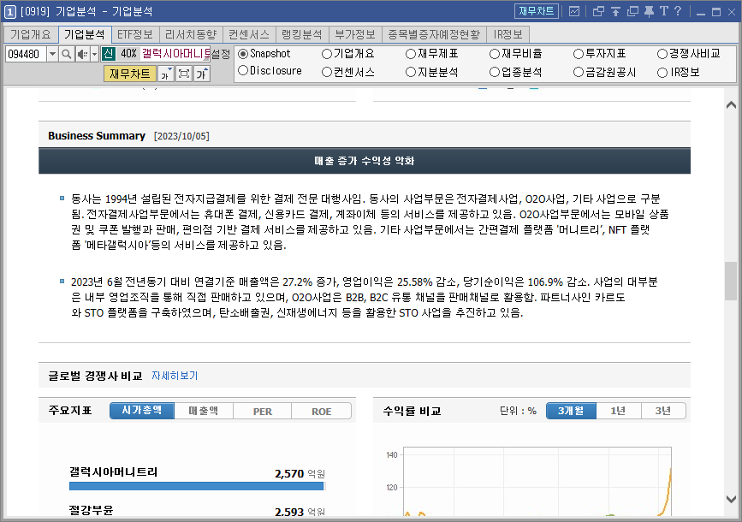The image size is (742, 522).
Task: Click the fit-to-screen frame icon
Action: click(184, 74)
